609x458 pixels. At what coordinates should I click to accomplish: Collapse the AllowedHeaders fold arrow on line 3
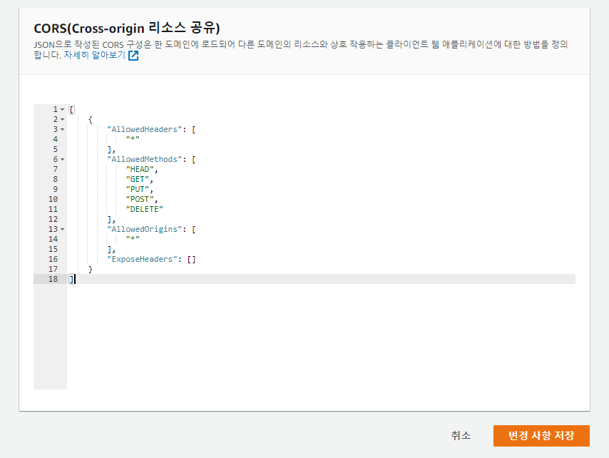coord(62,129)
